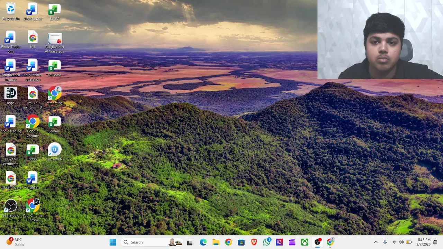The height and width of the screenshot is (249, 443).
Task: Click the taskbar Search box
Action: (152, 242)
